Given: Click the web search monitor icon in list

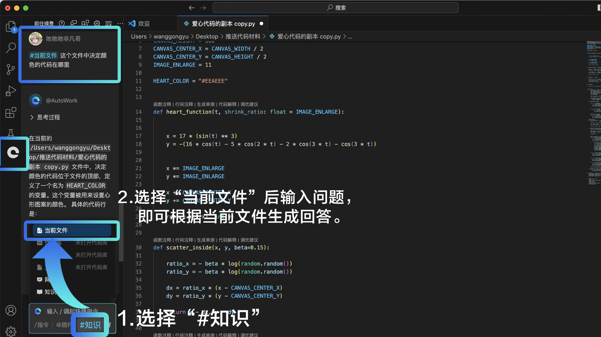Looking at the screenshot, I should tap(40, 279).
